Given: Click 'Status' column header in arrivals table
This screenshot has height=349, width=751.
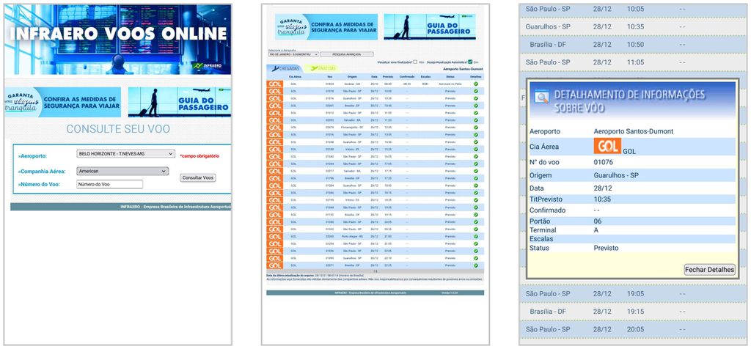Looking at the screenshot, I should [450, 76].
